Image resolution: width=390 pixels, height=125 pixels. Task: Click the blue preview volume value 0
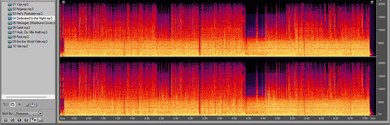[37, 105]
